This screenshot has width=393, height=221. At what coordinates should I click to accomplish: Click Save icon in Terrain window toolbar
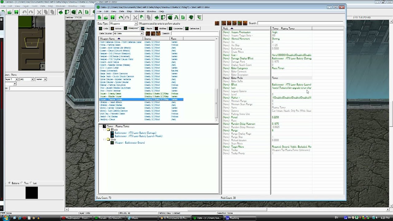coord(16,12)
